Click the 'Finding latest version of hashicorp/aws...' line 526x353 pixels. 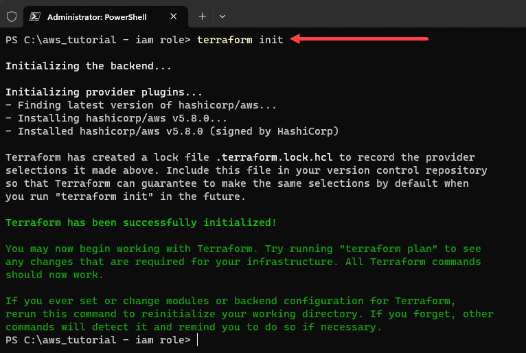point(141,105)
